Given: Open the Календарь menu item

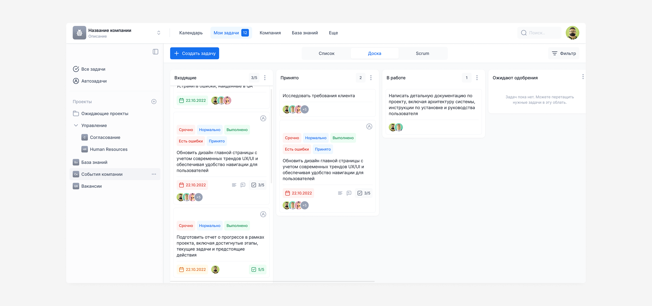Looking at the screenshot, I should tap(191, 33).
